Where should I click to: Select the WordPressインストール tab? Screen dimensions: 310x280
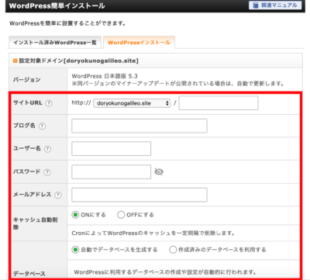(139, 43)
